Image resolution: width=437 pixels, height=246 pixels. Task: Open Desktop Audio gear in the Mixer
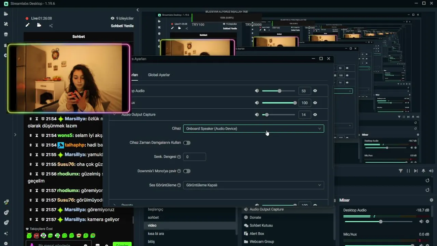[x=427, y=222]
